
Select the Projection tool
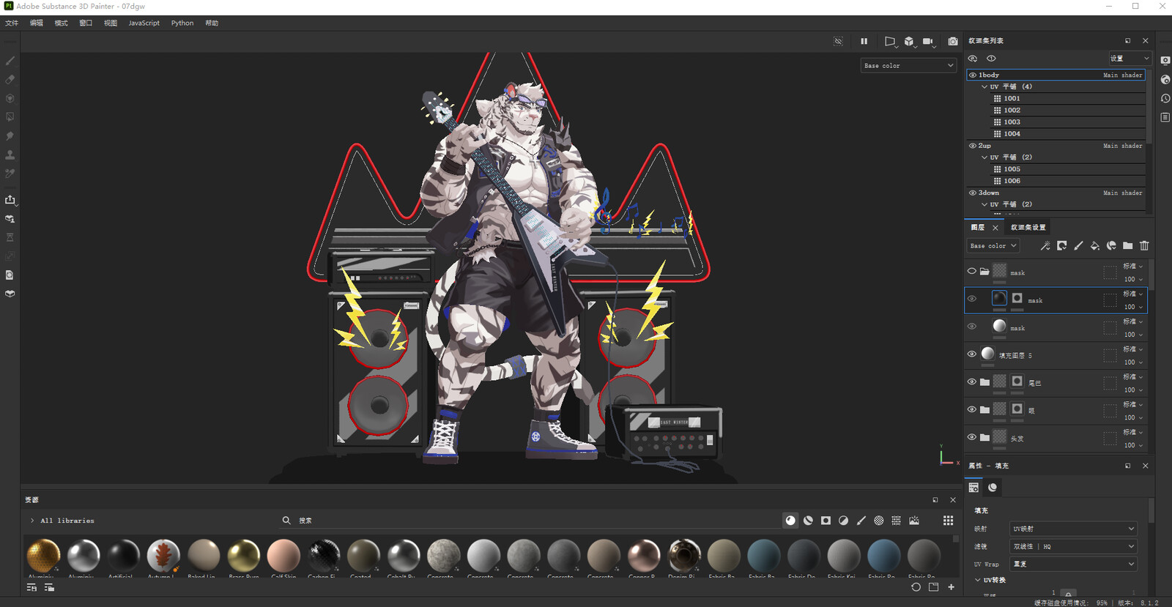click(x=10, y=98)
